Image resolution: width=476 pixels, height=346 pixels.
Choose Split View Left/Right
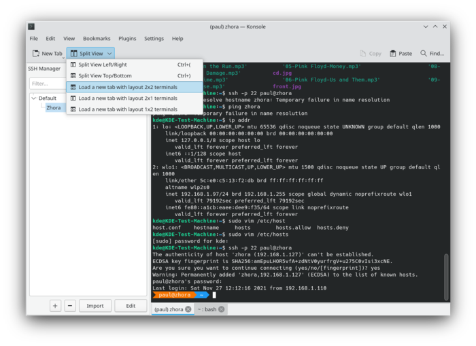103,65
